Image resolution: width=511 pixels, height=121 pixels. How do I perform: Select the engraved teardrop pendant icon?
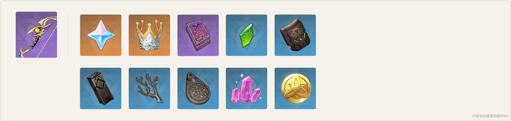click(x=198, y=88)
